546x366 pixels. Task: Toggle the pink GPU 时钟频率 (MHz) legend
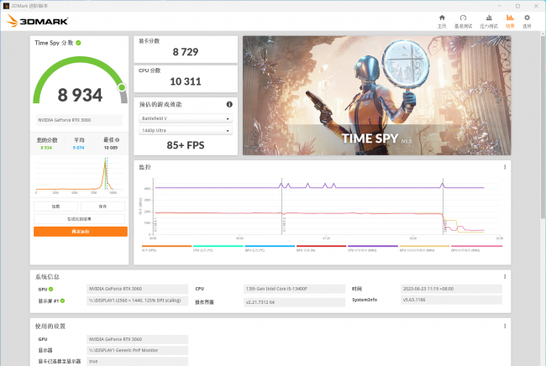coord(476,248)
